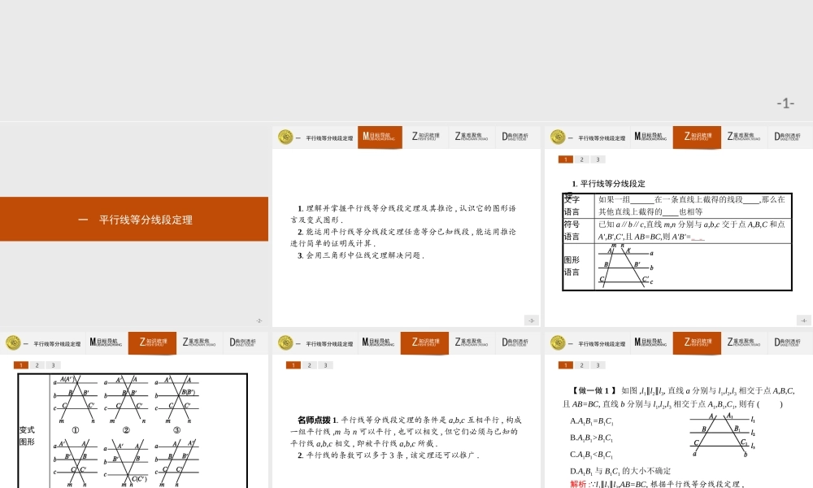
Task: Click the -1- page number indicator
Action: pos(785,102)
